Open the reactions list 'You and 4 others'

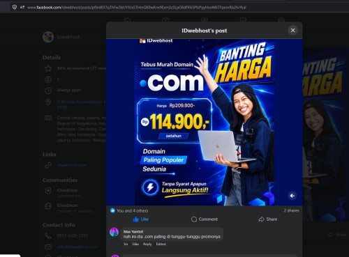(132, 210)
